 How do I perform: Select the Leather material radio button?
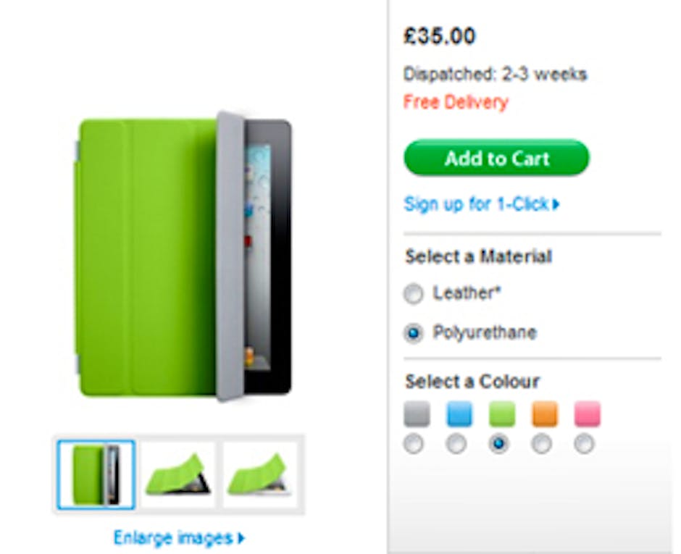[x=413, y=293]
